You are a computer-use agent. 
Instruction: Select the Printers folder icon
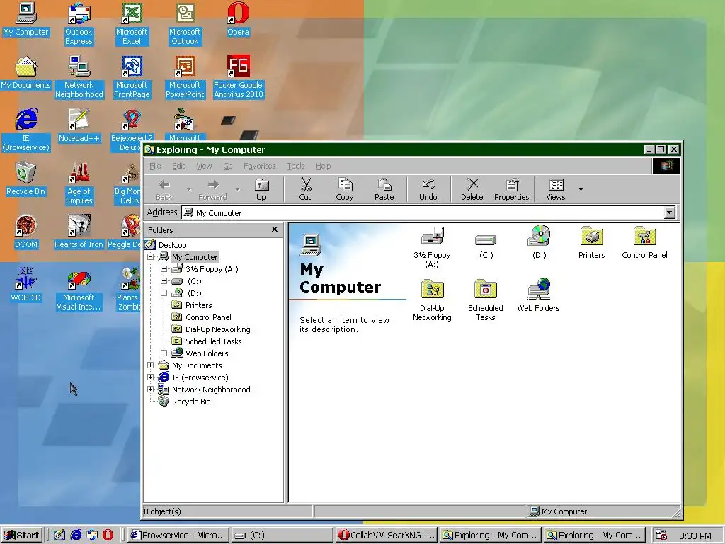[592, 236]
